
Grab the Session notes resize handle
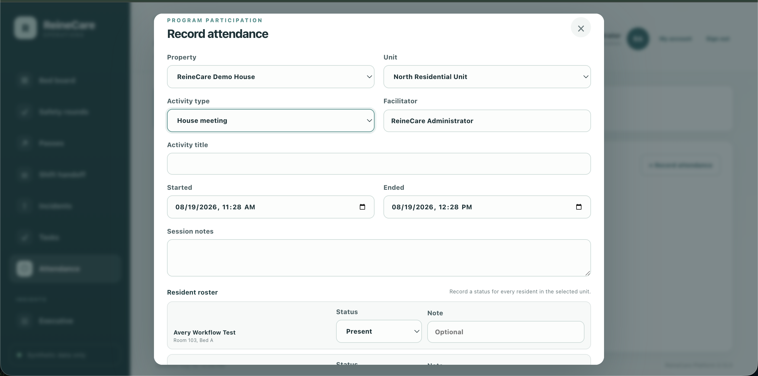[x=587, y=273]
